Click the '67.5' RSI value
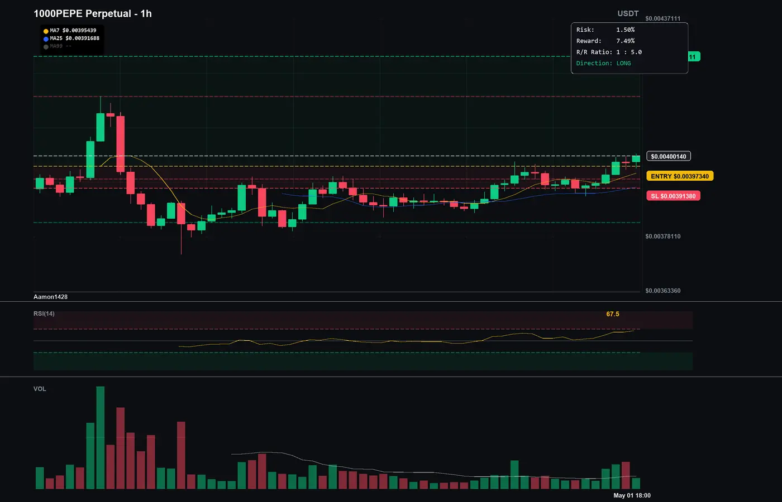 pyautogui.click(x=613, y=314)
